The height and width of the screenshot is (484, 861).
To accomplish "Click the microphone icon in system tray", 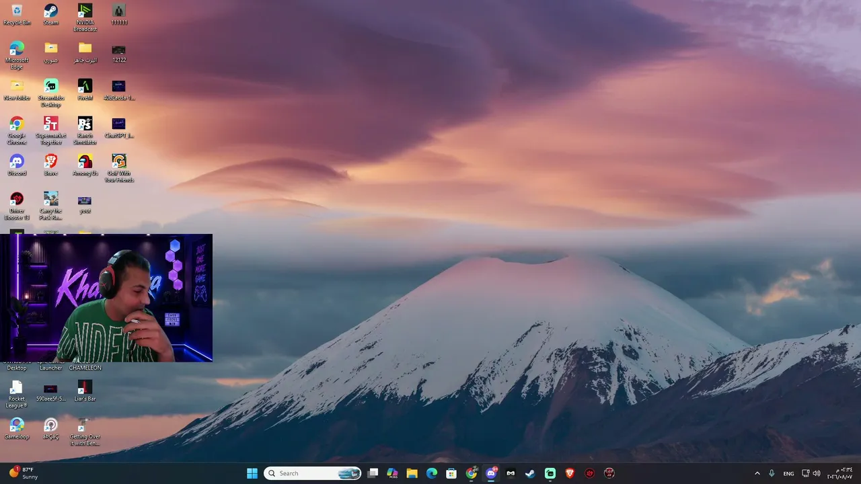I will (772, 473).
